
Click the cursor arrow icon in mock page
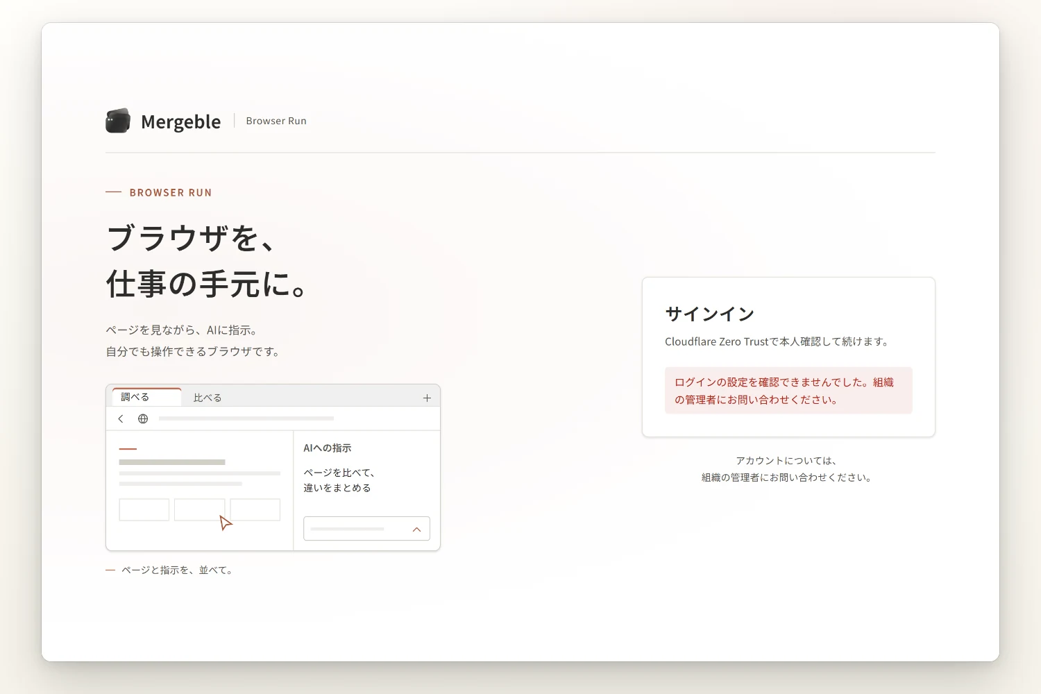[226, 523]
